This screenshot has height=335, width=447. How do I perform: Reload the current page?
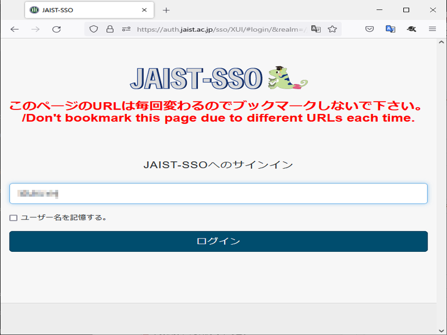[56, 30]
